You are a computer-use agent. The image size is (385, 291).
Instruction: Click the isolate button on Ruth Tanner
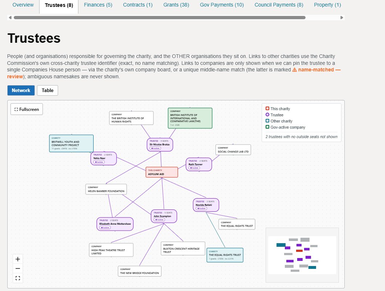[x=194, y=168]
